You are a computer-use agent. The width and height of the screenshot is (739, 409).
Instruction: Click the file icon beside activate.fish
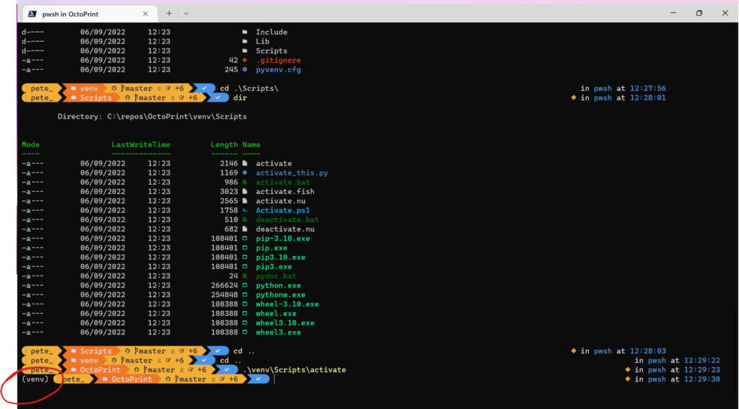tap(245, 192)
